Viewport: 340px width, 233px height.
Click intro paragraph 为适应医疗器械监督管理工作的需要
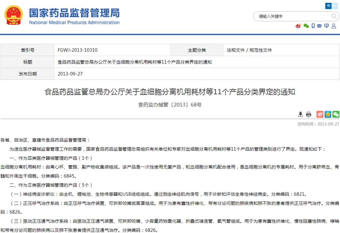pos(167,149)
